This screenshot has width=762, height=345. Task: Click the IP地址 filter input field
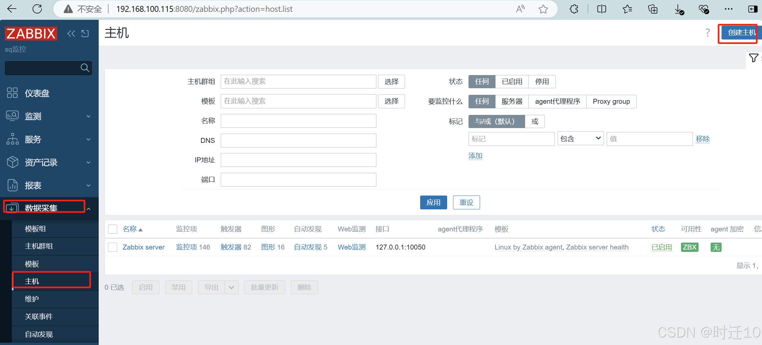coord(298,160)
